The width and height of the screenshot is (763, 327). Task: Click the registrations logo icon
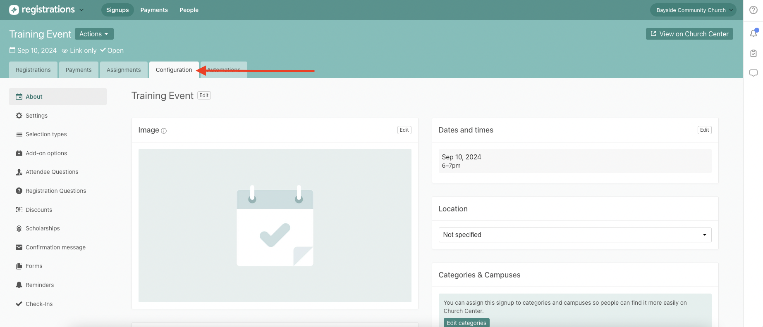14,10
